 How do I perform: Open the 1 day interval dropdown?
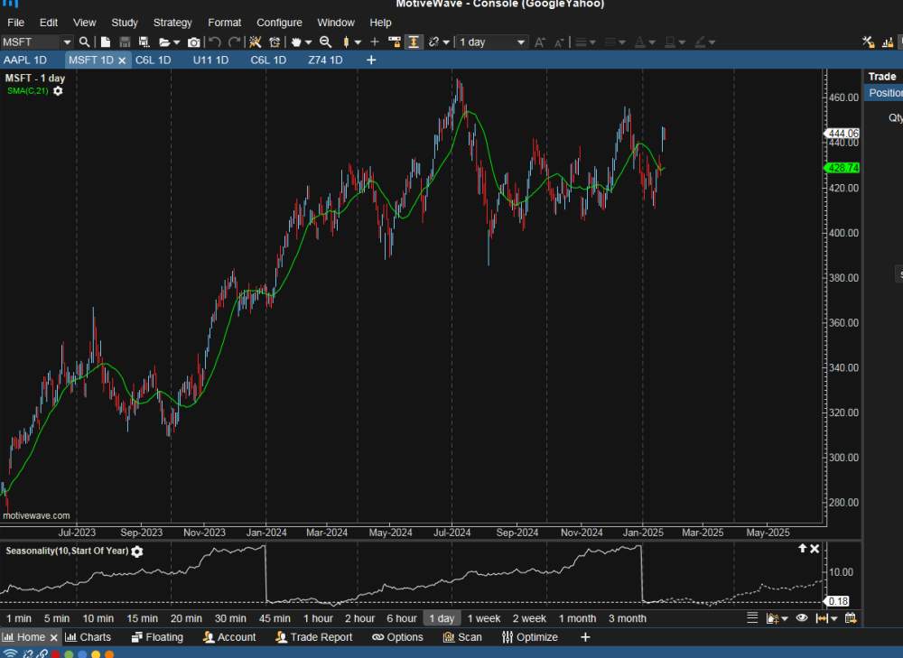click(520, 42)
